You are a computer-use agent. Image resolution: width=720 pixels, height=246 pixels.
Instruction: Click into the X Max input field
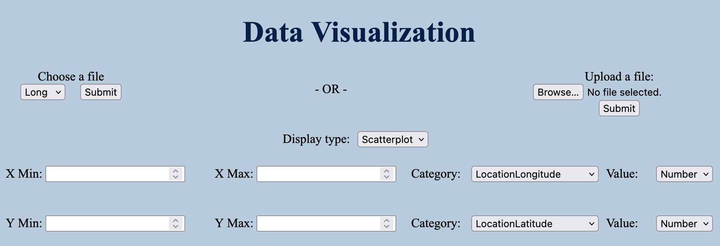[318, 174]
